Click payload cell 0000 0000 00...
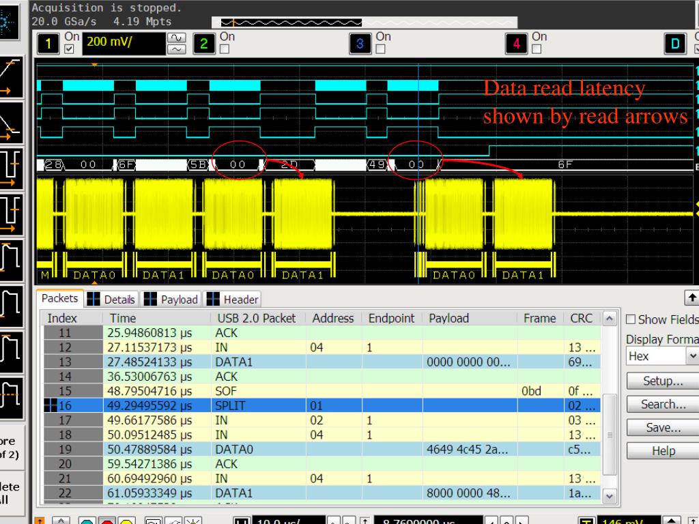 coord(468,362)
